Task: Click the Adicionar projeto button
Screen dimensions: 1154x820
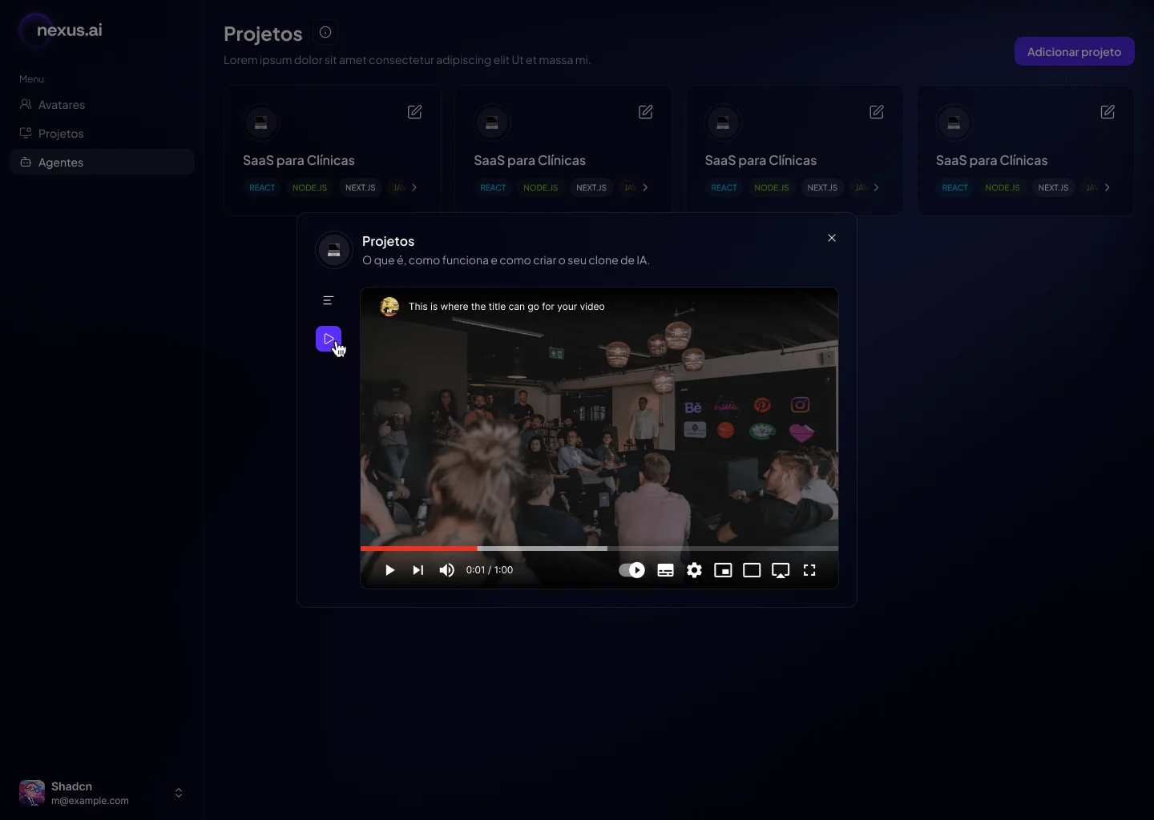Action: click(x=1074, y=52)
